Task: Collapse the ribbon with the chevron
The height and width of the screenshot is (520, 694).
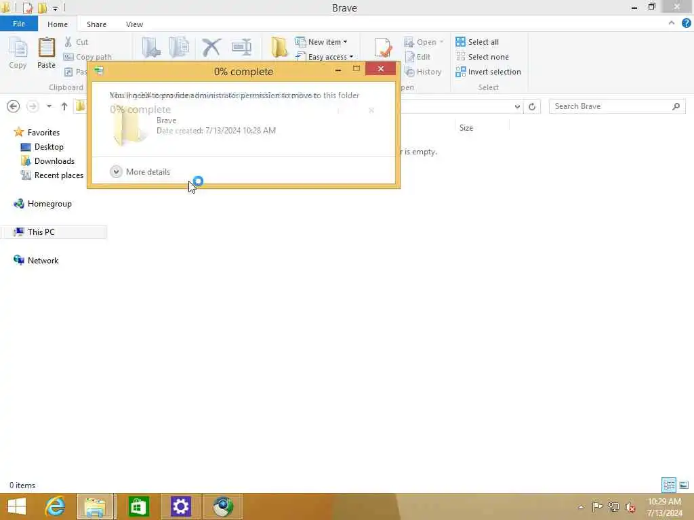Action: click(672, 23)
